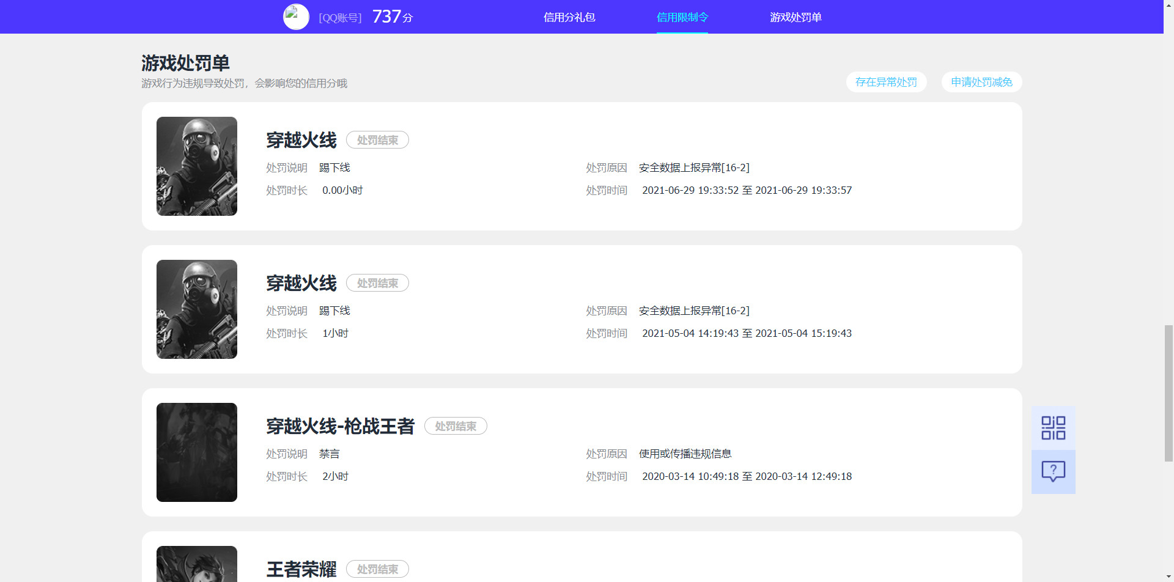Click the user avatar in top bar
1174x582 pixels.
(296, 17)
